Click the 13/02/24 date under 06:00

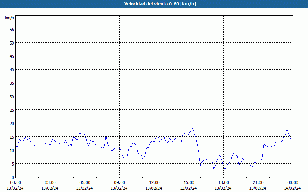click(x=84, y=188)
